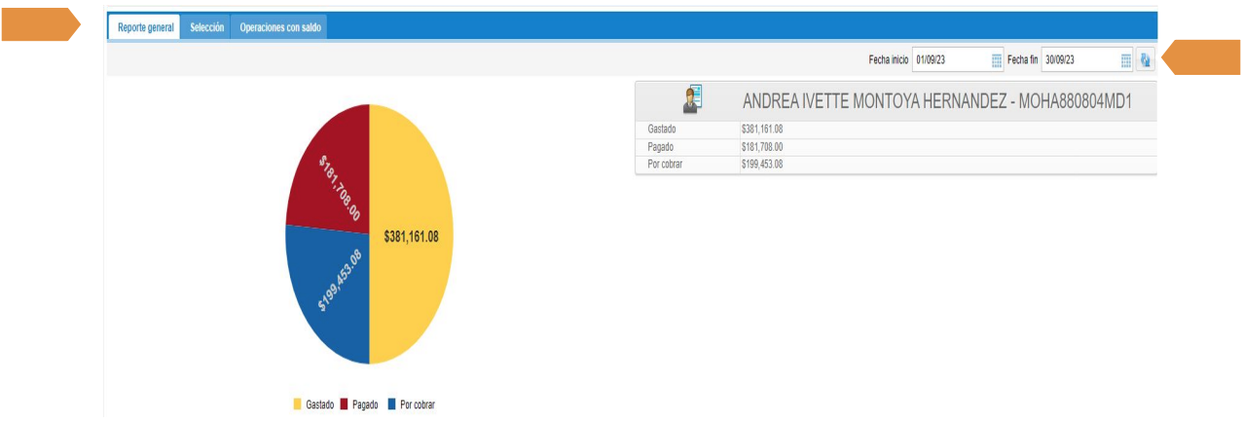1243x425 pixels.
Task: Click the Por cobrar row in table
Action: click(896, 164)
